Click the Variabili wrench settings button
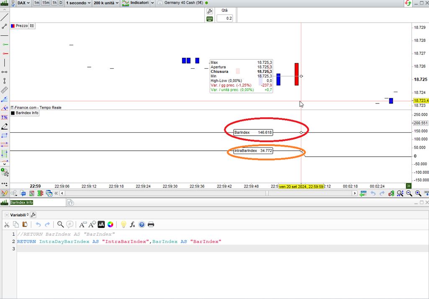This screenshot has width=429, height=299. point(33,215)
